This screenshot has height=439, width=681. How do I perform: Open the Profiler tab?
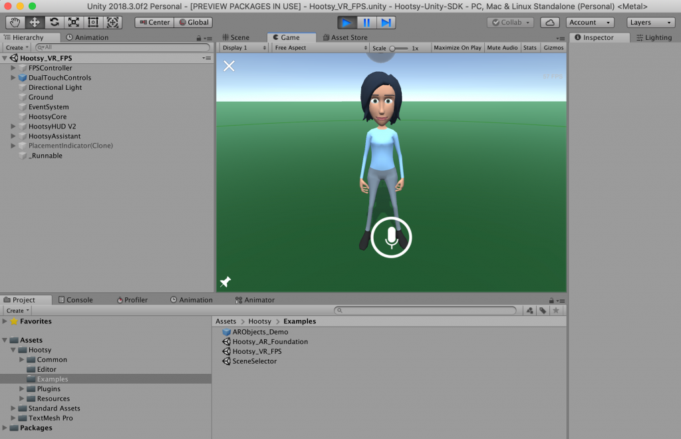pyautogui.click(x=132, y=300)
